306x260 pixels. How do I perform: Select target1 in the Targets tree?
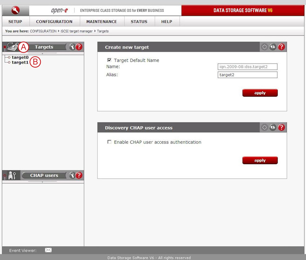tap(20, 63)
